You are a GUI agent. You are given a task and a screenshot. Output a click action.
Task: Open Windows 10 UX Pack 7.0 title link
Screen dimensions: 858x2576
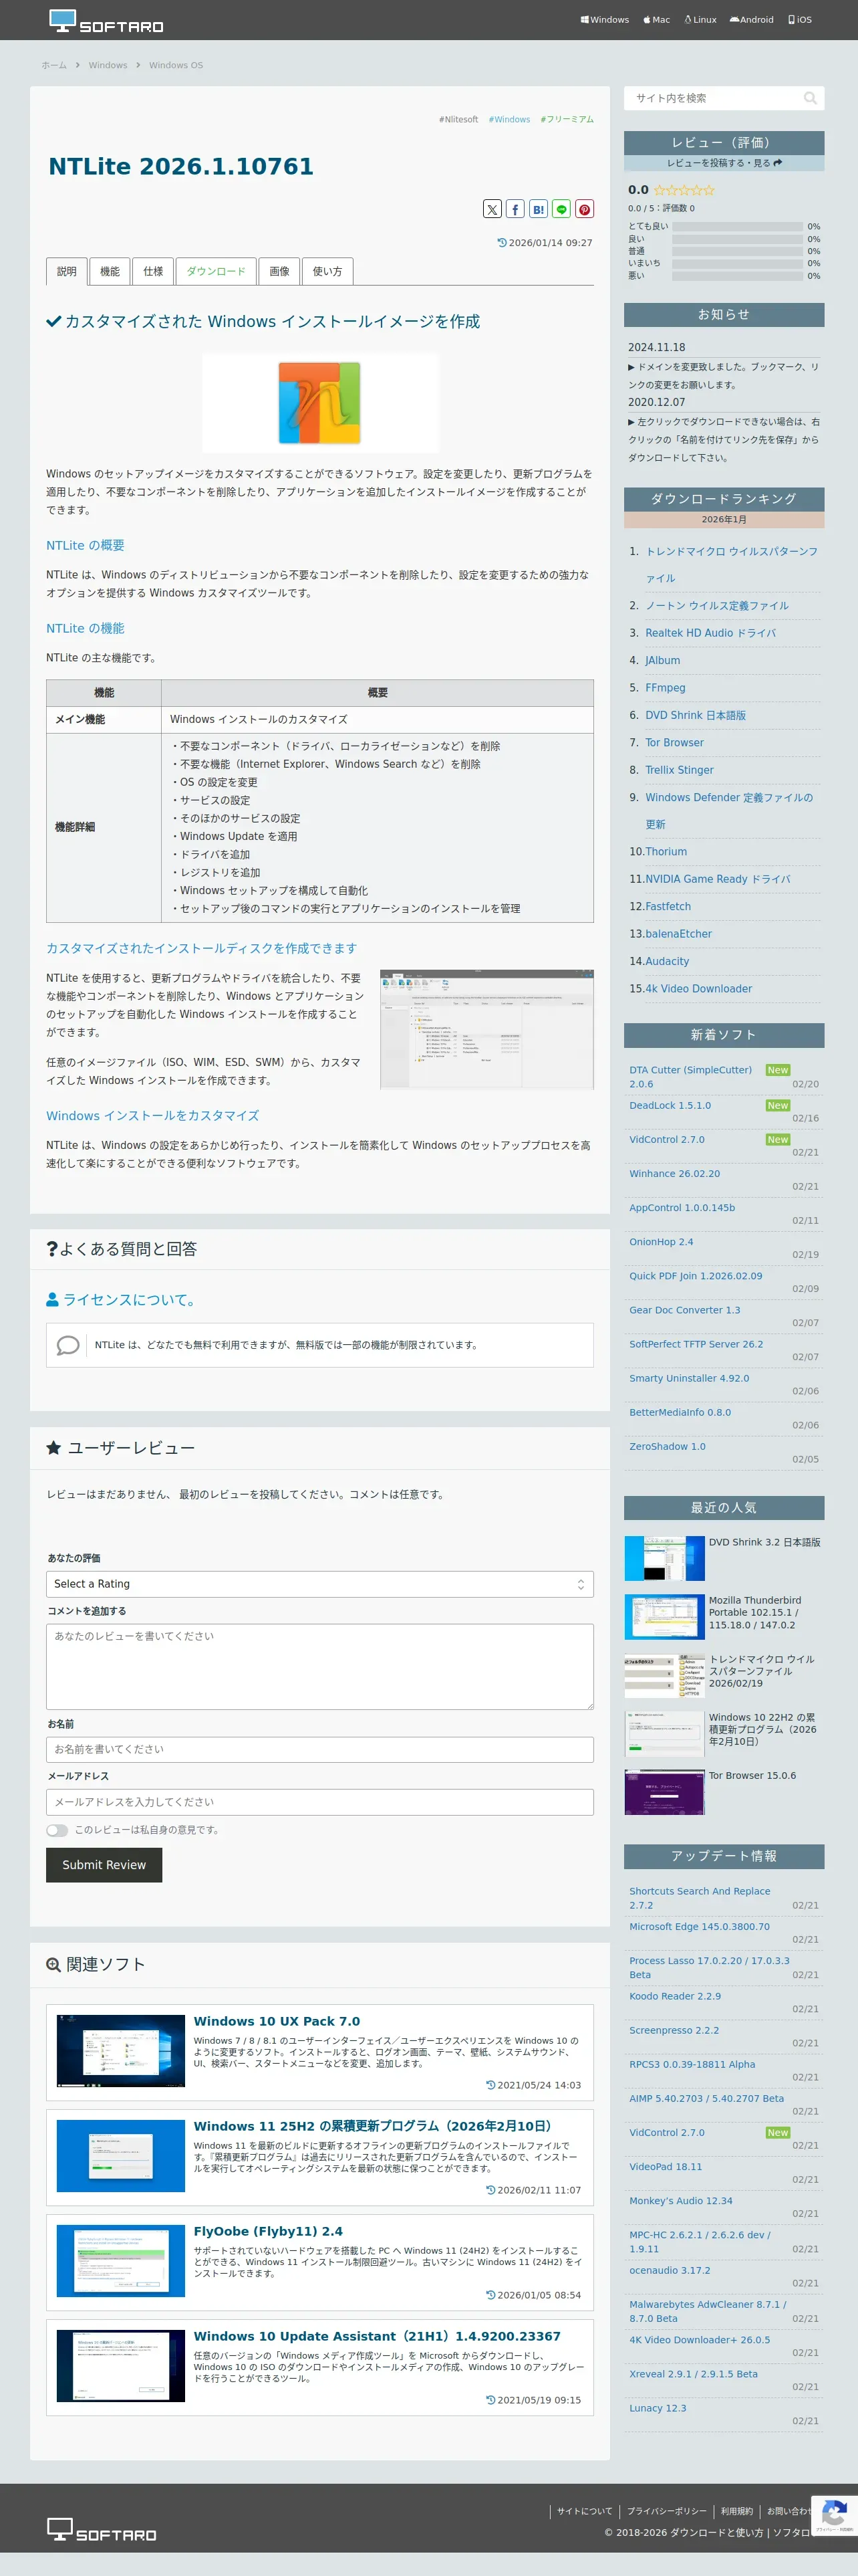277,2021
